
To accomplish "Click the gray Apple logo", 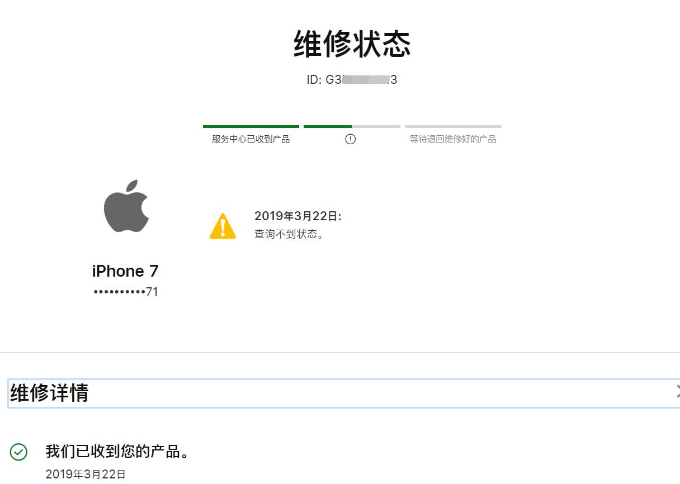I will pos(126,206).
